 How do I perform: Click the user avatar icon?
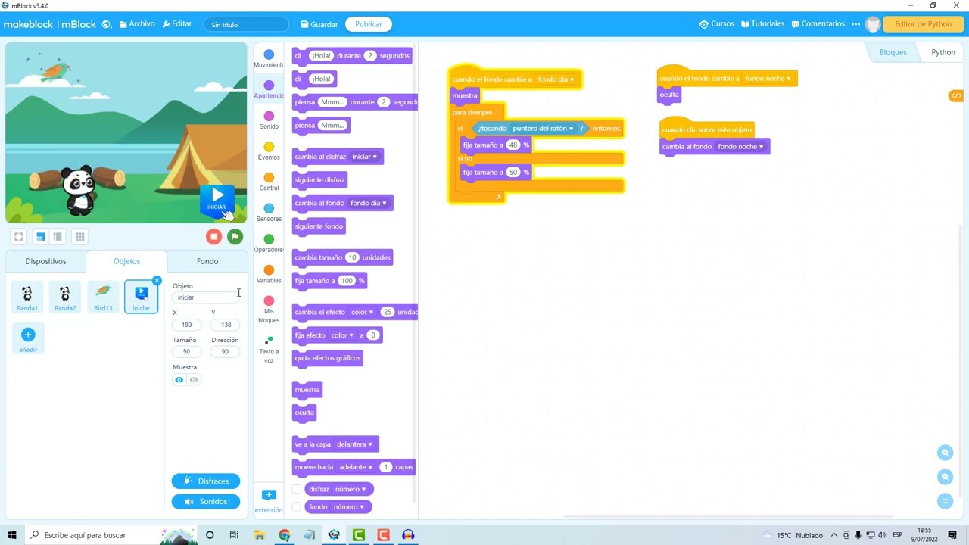pyautogui.click(x=873, y=24)
